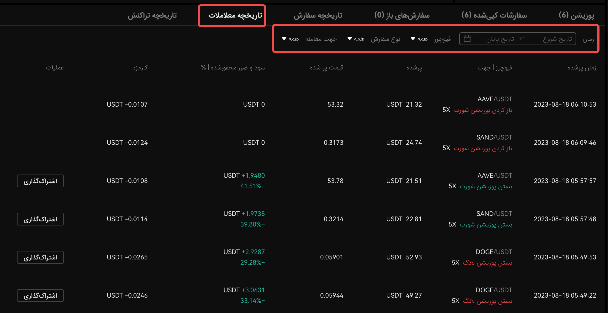Share the DOGE trade with +3.0631 profit

(40, 295)
